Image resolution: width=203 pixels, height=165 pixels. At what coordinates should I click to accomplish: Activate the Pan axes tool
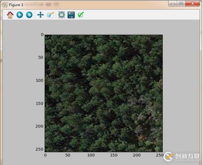tap(40, 15)
